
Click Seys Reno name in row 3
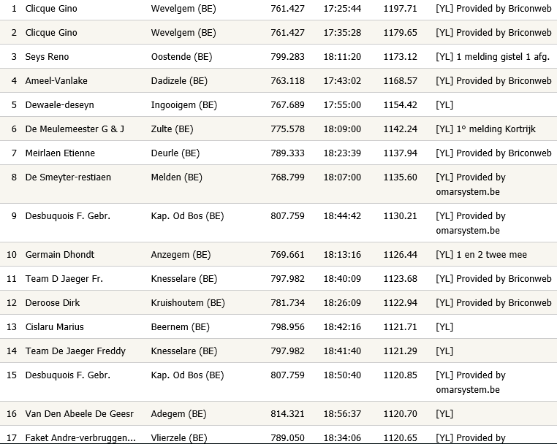[47, 57]
